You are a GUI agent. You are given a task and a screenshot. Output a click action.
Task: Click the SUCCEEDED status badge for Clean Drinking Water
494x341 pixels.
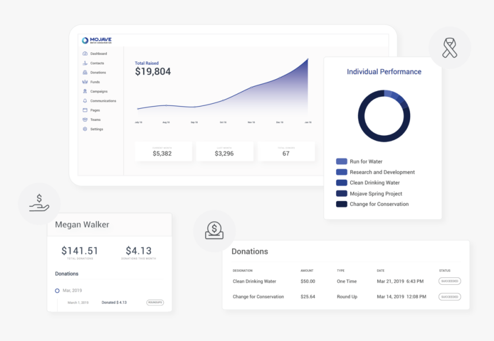[x=449, y=281]
